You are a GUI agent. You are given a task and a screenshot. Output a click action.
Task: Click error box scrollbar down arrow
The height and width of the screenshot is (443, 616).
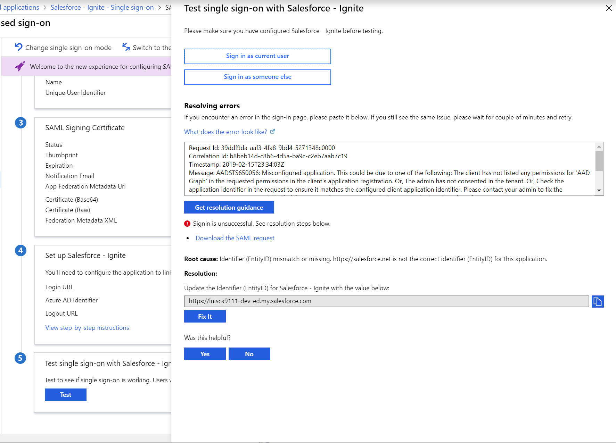(x=599, y=191)
